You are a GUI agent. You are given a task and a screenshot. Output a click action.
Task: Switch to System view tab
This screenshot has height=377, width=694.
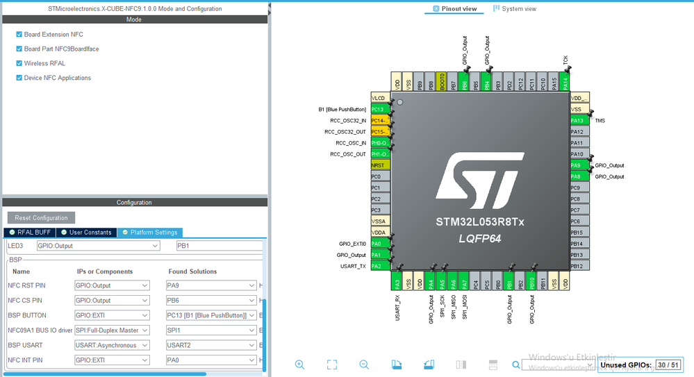tap(515, 9)
